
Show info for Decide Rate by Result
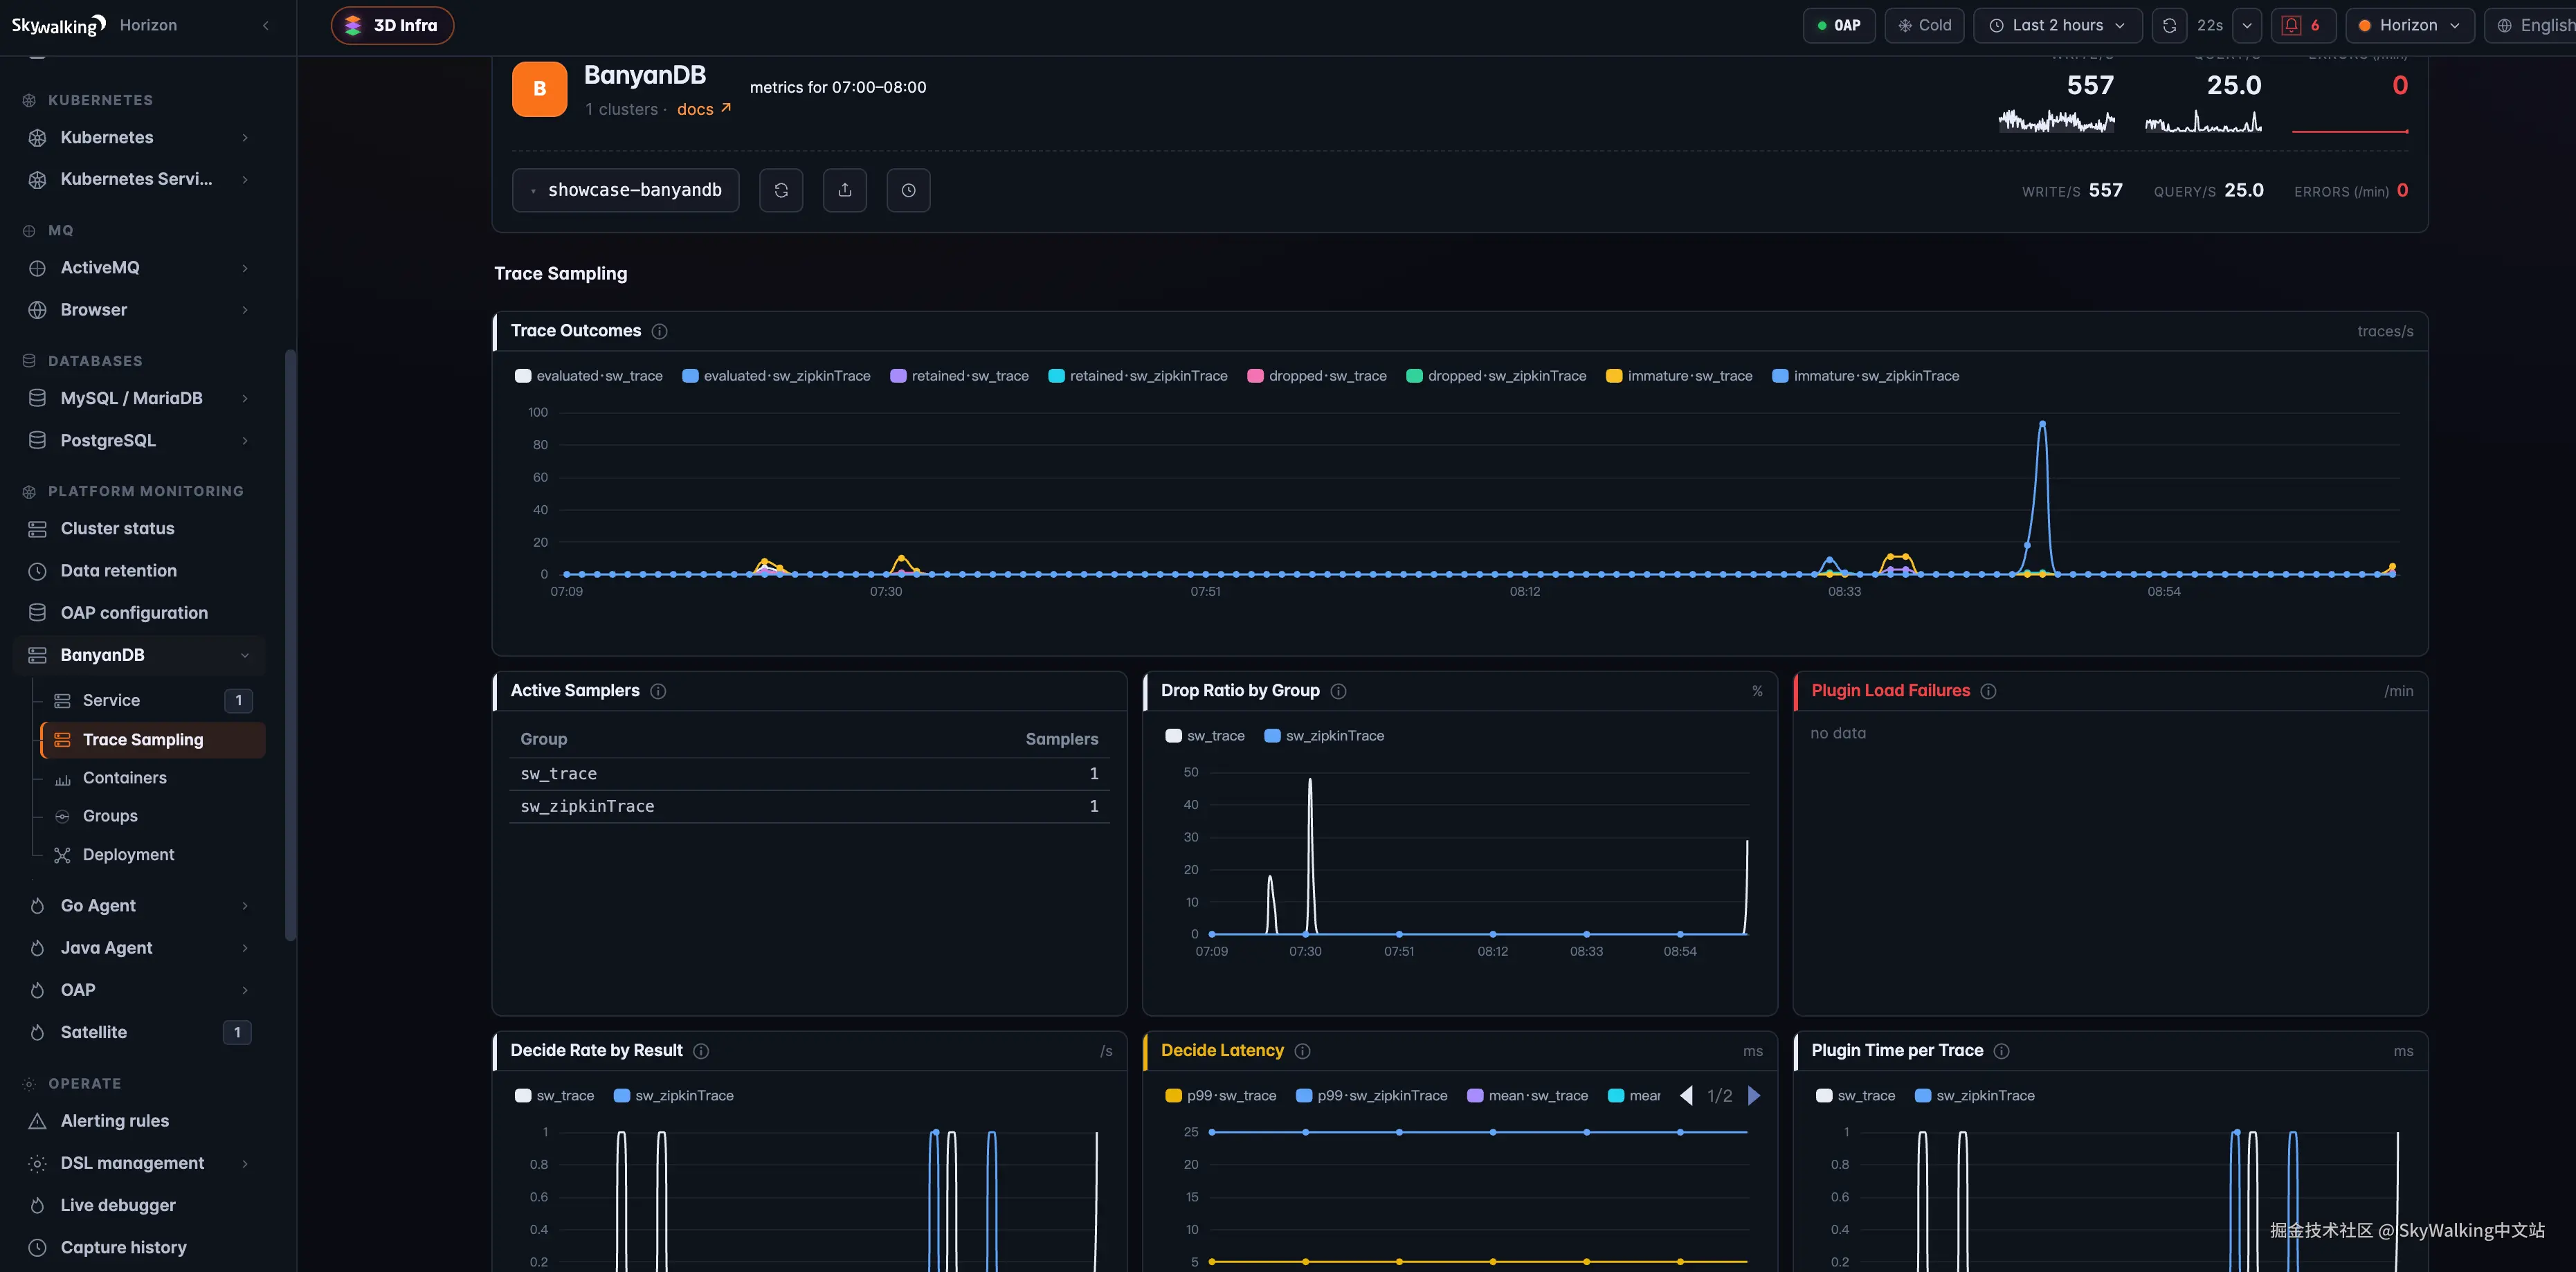(x=701, y=1051)
